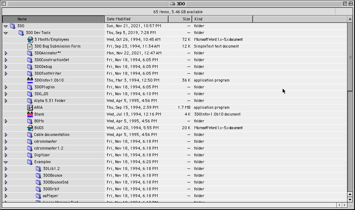Select the 3DOOrbit folder name

51,189
